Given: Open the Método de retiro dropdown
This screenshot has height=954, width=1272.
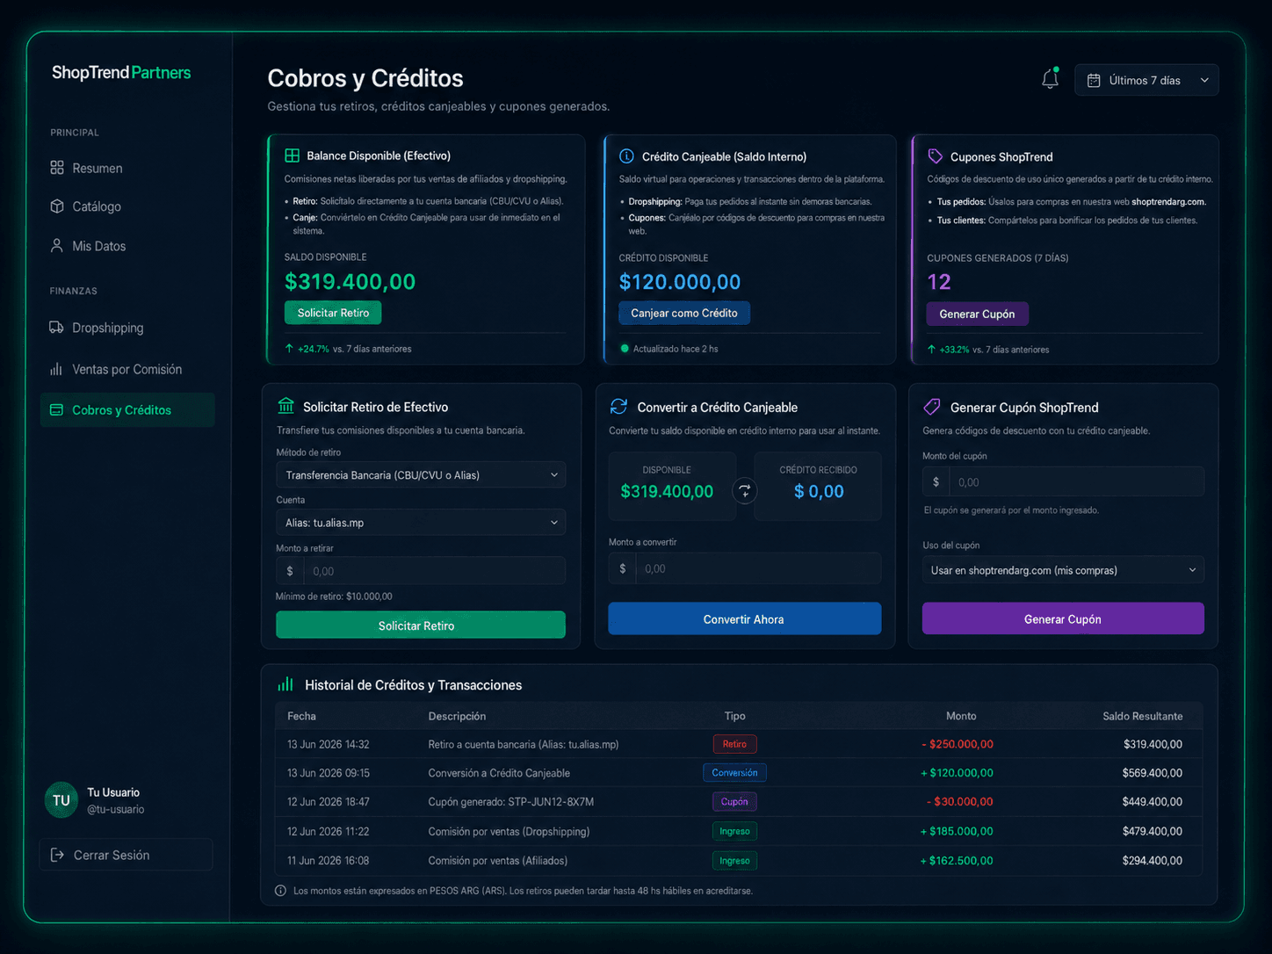Looking at the screenshot, I should 421,475.
